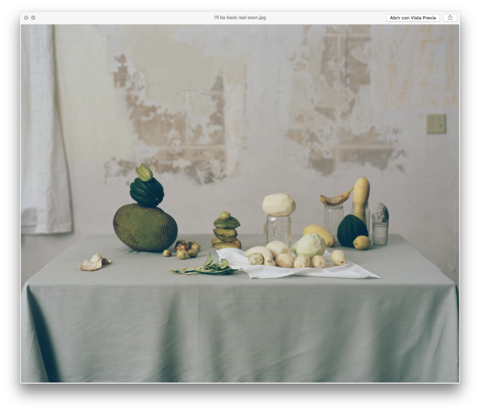
Task: Close the Quick Look preview window
Action: (x=26, y=18)
